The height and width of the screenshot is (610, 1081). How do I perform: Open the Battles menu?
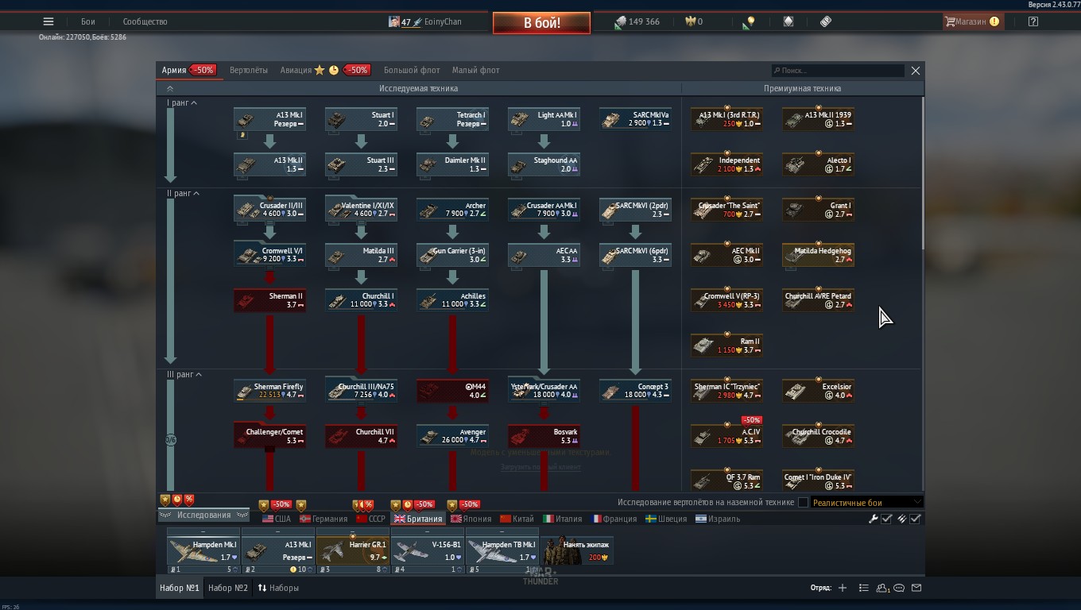click(88, 21)
